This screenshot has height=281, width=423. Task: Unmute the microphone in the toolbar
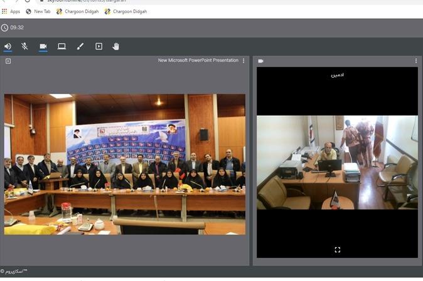25,46
